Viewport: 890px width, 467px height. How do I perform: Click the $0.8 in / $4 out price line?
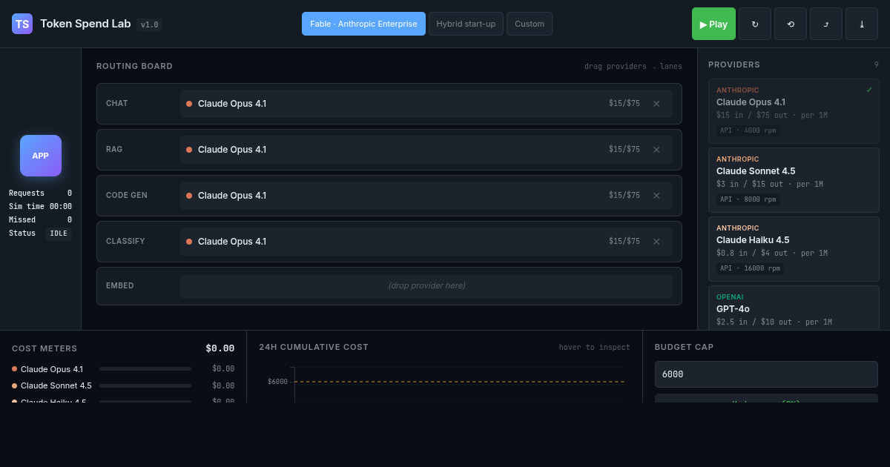(x=771, y=254)
